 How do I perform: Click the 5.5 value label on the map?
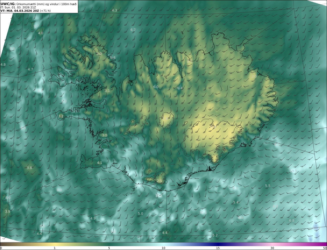pos(268,186)
